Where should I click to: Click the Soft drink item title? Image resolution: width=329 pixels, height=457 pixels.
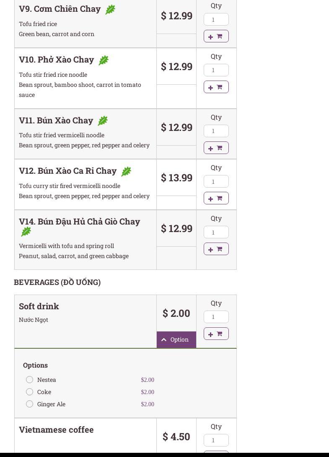coord(39,306)
